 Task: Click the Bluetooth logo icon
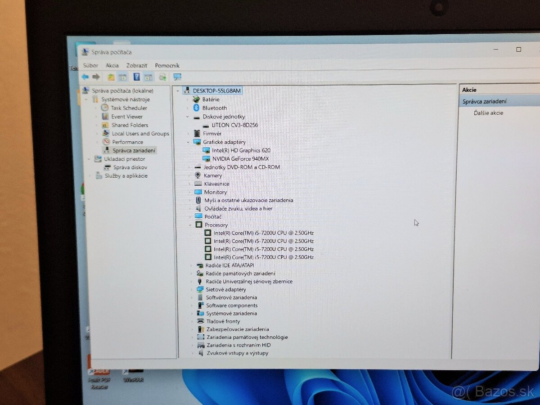196,108
